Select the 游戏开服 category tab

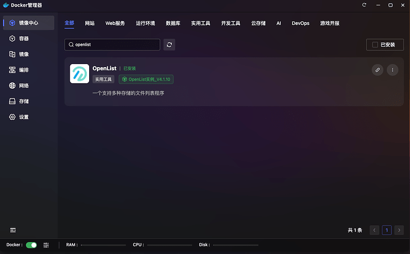[330, 23]
